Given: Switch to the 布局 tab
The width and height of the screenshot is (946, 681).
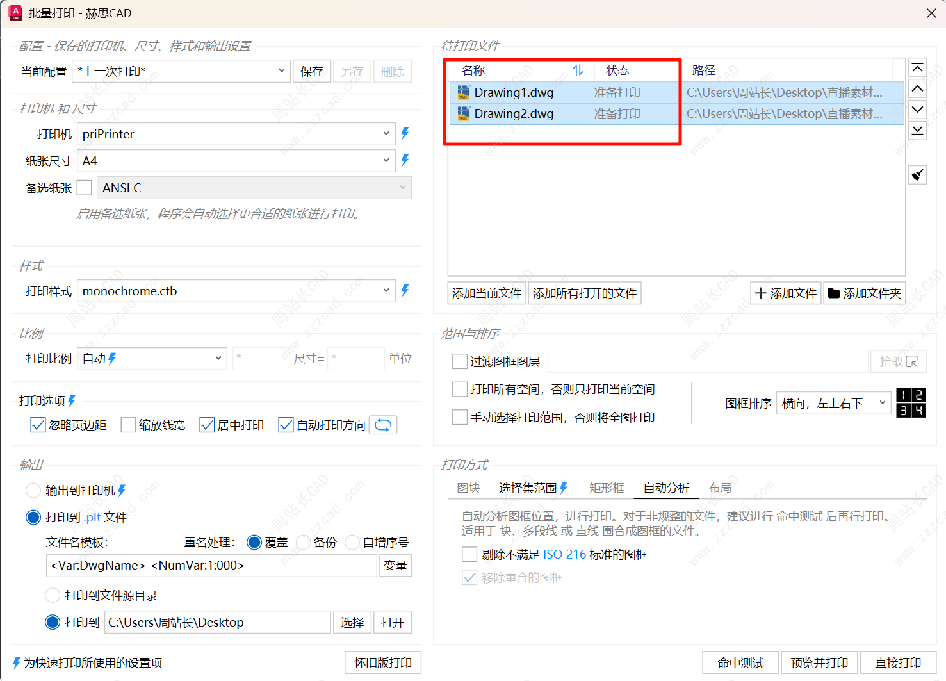Looking at the screenshot, I should tap(719, 488).
